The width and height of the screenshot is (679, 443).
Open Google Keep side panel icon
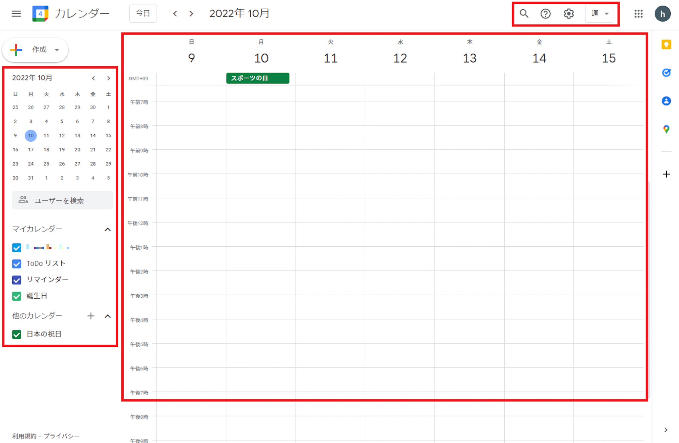coord(666,44)
